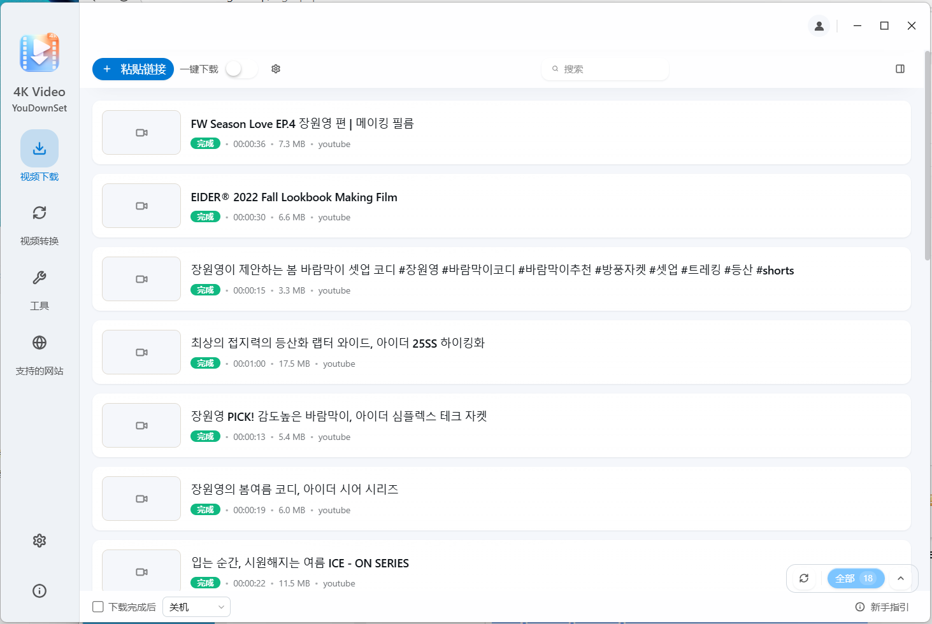Collapse the bottom panel with chevron
Viewport: 932px width, 624px height.
coord(900,578)
